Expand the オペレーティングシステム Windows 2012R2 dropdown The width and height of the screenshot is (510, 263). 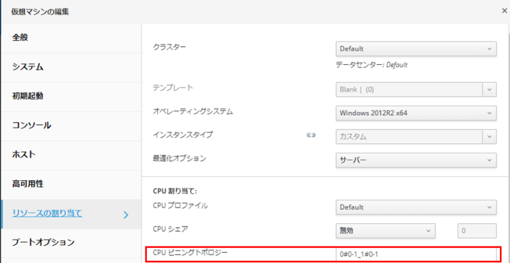coord(416,113)
